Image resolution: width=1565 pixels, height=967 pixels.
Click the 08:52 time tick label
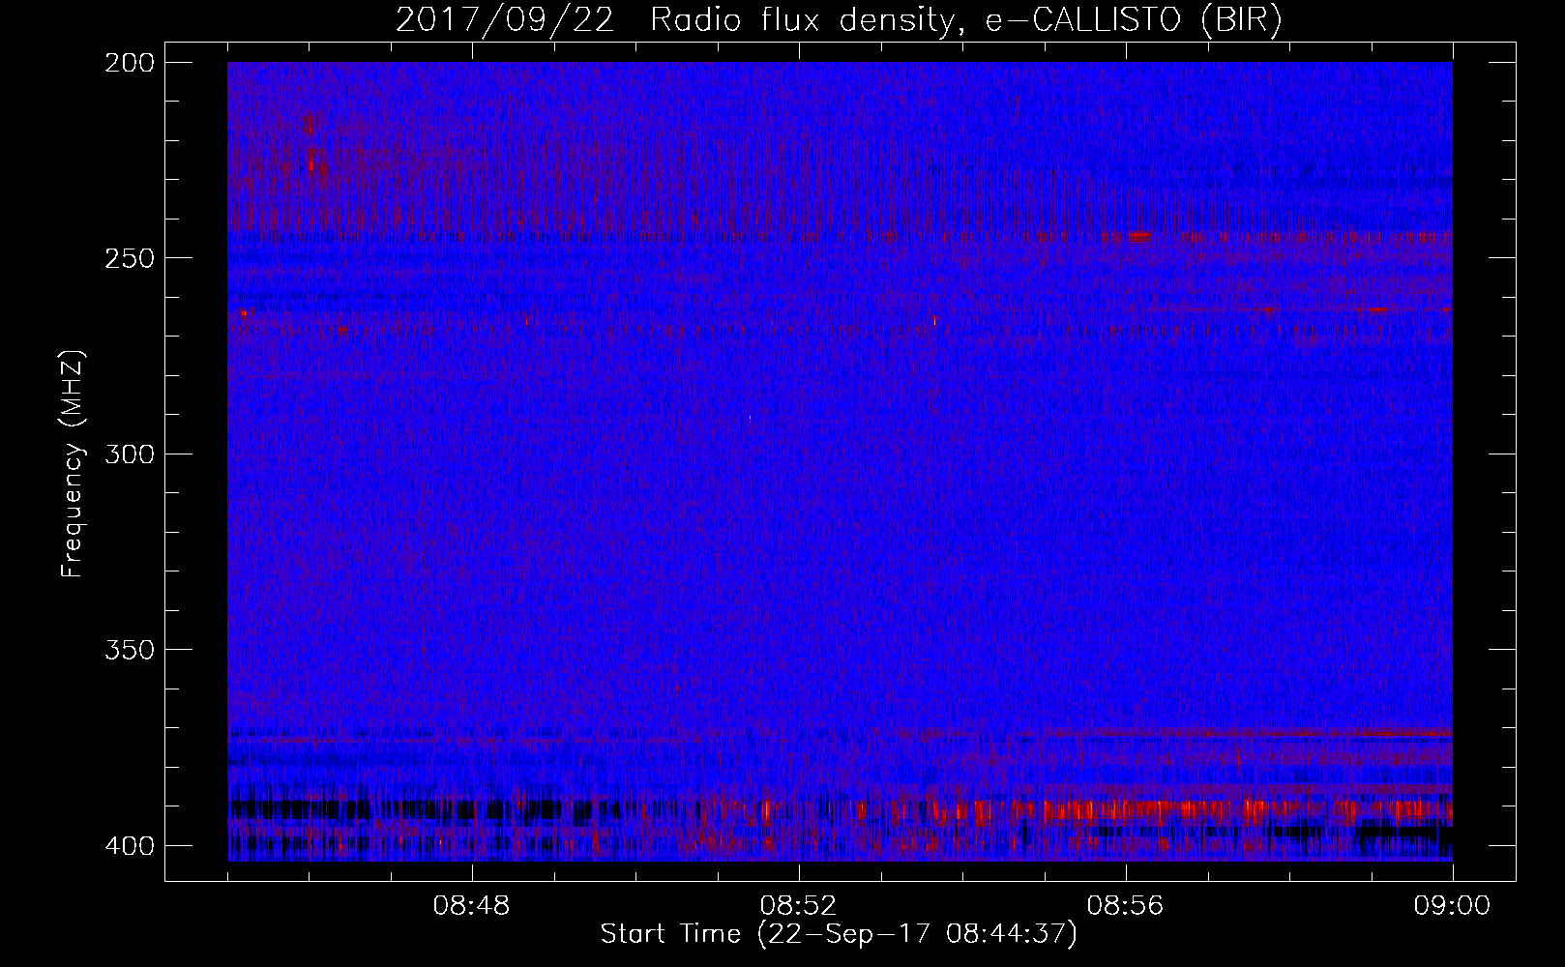click(x=799, y=906)
